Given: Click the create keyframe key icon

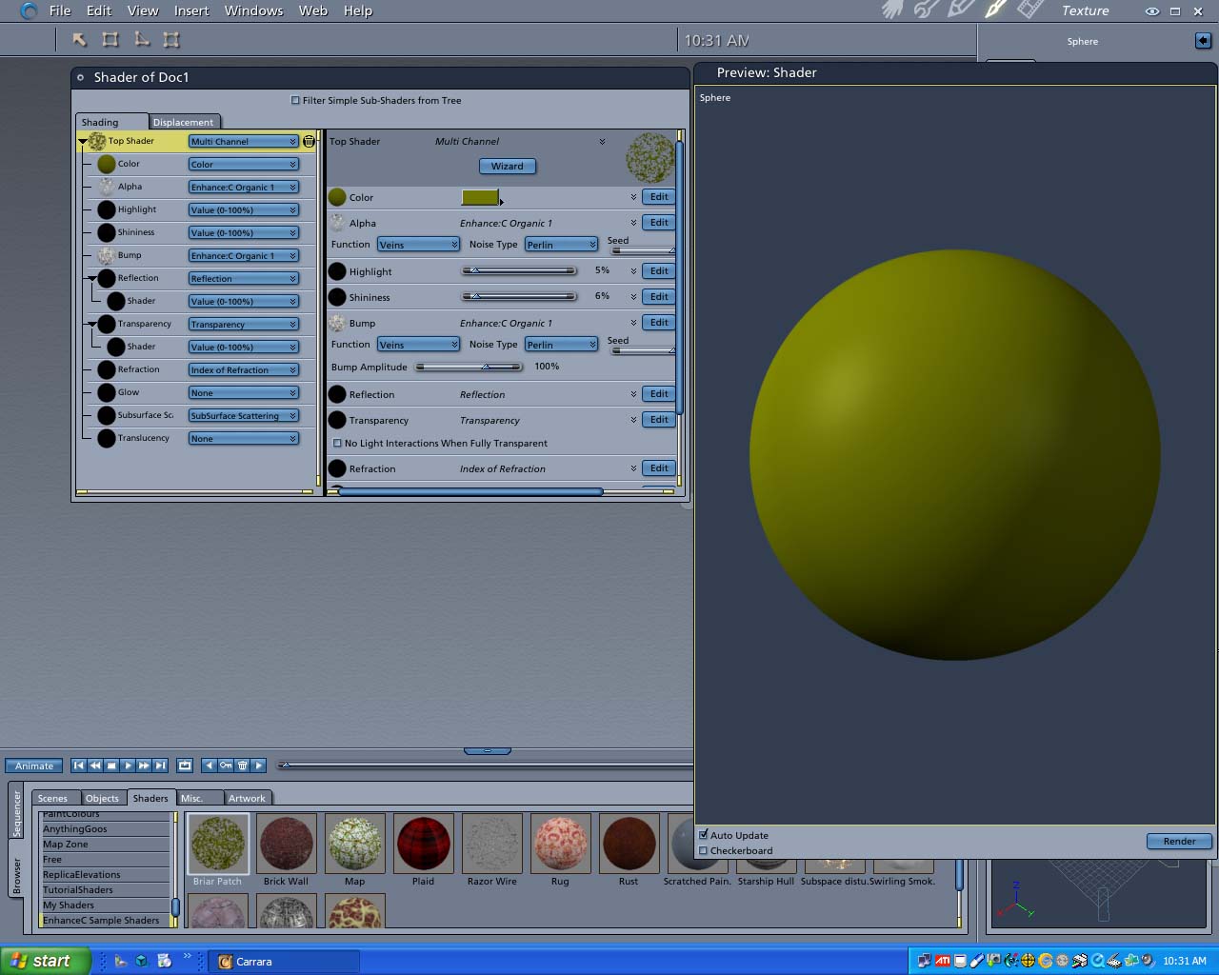Looking at the screenshot, I should (x=226, y=766).
